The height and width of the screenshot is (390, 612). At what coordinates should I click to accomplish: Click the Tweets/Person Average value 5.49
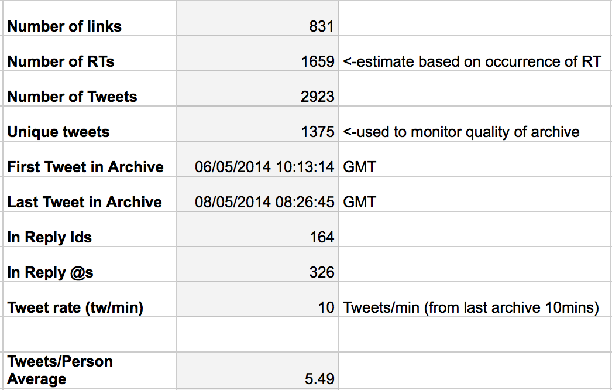tap(257, 370)
